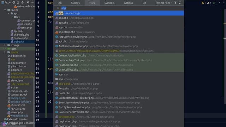The height and width of the screenshot is (127, 226).
Task: Select the 'app app' folder result
Action: [119, 74]
